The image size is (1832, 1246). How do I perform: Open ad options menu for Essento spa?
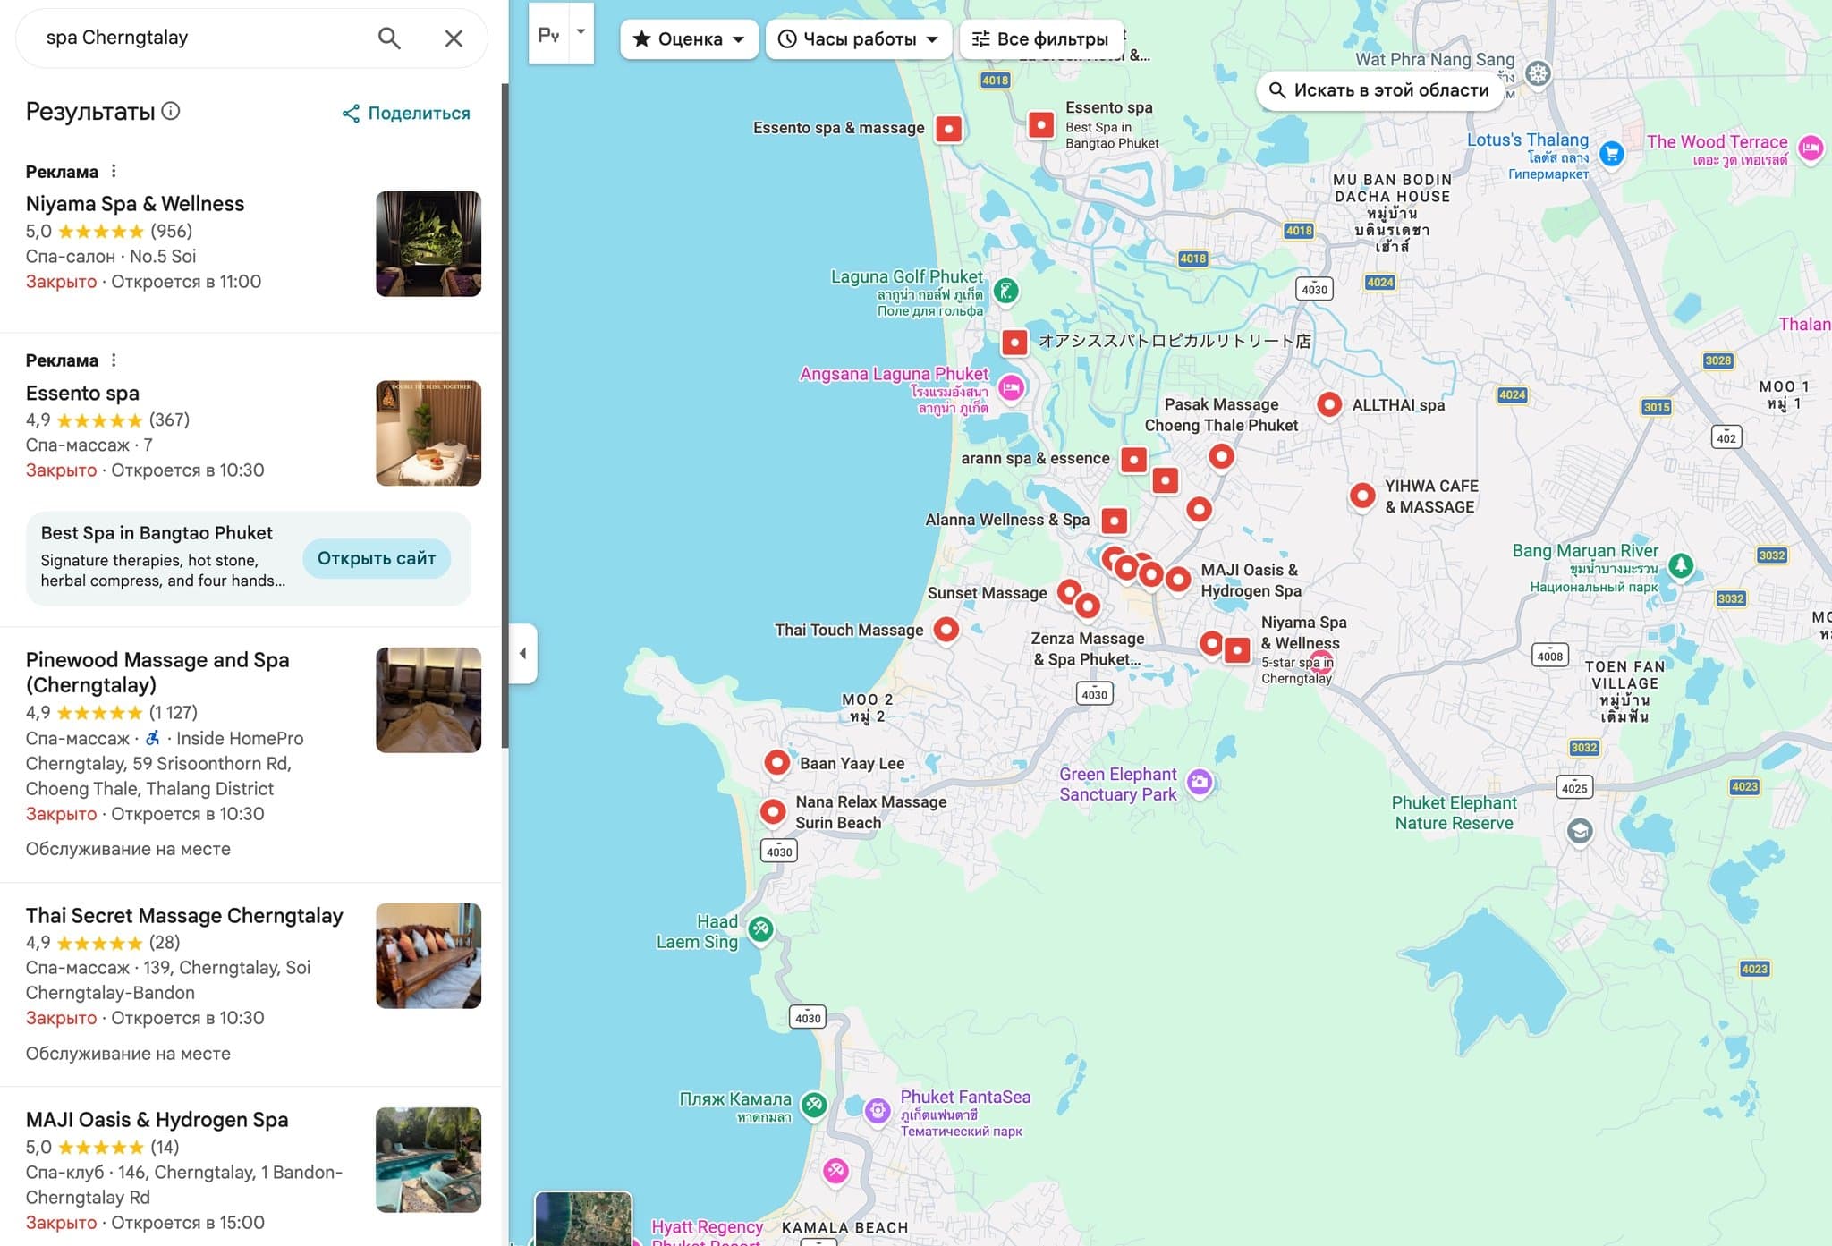click(114, 360)
